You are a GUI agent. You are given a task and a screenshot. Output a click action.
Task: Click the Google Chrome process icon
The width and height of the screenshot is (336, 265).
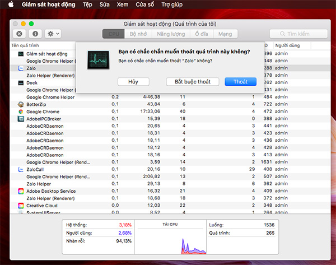21,111
